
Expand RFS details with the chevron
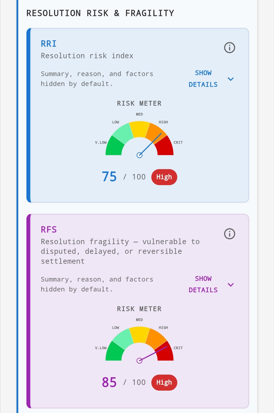pyautogui.click(x=231, y=285)
